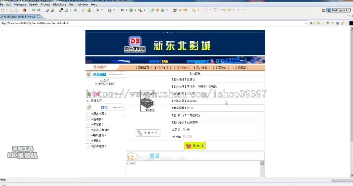This screenshot has width=353, height=186.
Task: Click the movie poster placeholder thumbnail
Action: 148,101
